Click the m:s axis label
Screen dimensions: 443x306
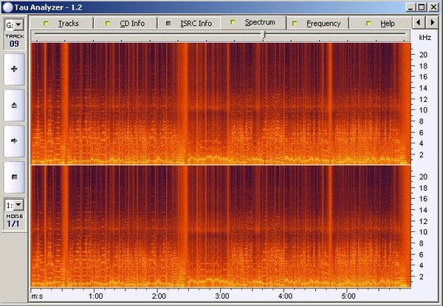(37, 296)
